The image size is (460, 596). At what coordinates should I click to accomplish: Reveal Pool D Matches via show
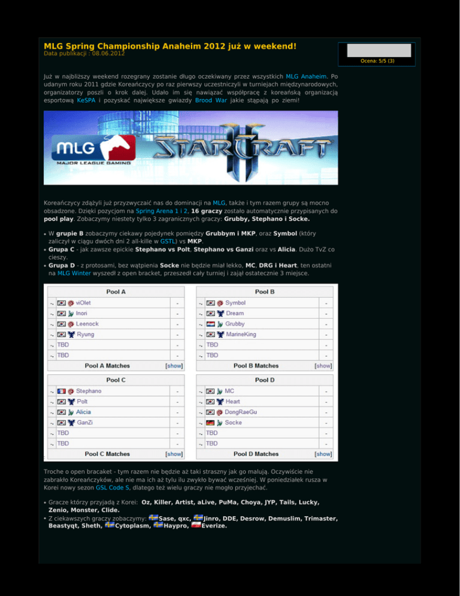point(323,454)
